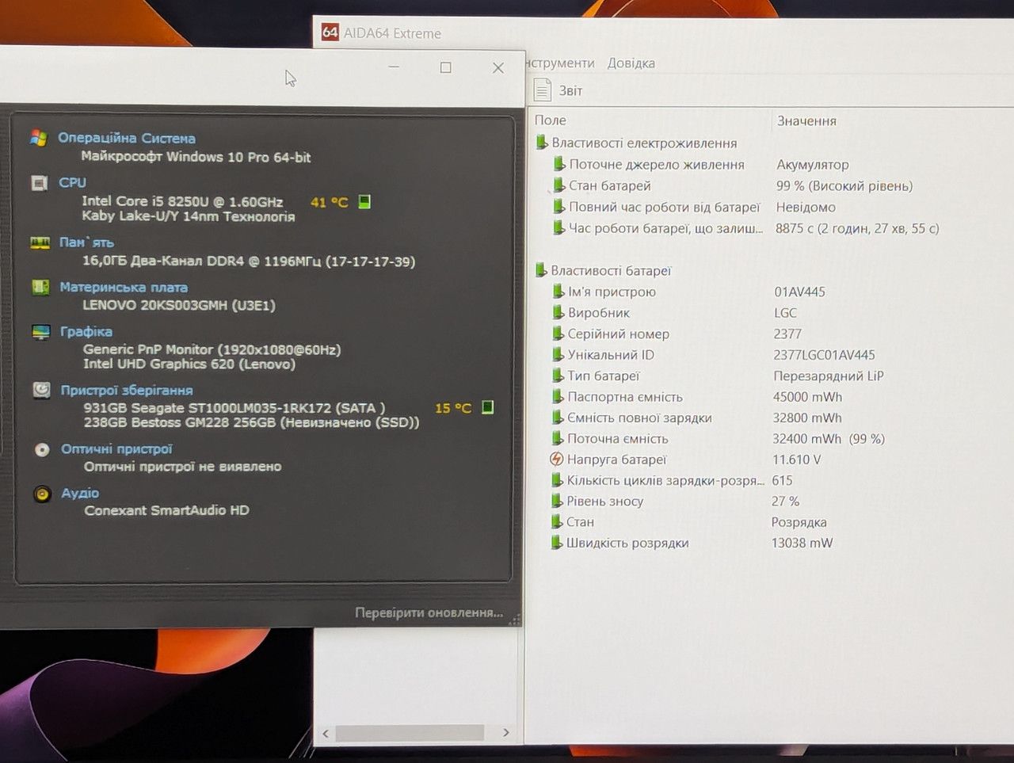Click Перевірити оновлення link in Speccy
This screenshot has height=763, width=1014.
pos(429,612)
